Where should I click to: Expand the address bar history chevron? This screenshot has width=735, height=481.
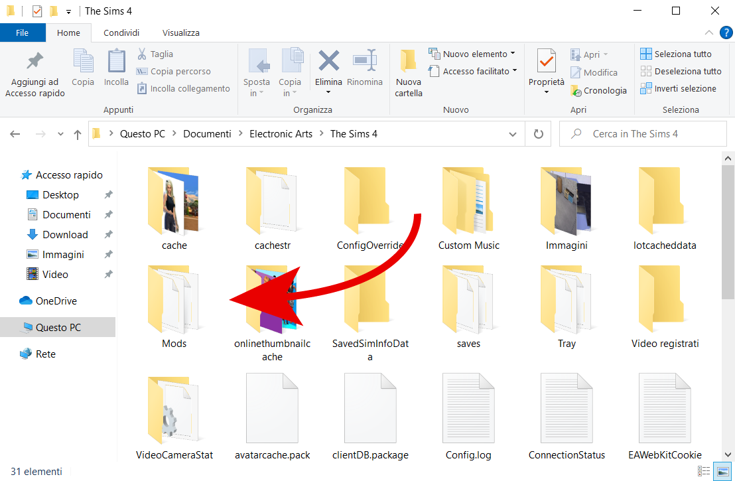click(512, 134)
